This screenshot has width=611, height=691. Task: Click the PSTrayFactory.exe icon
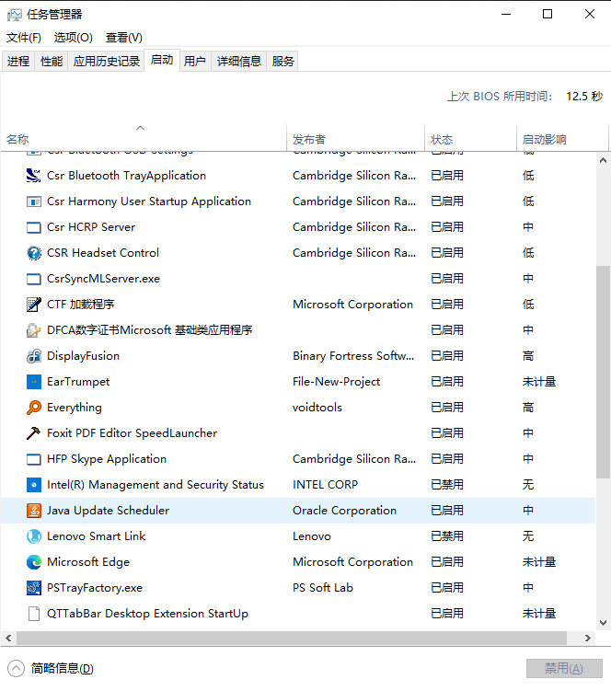[33, 588]
